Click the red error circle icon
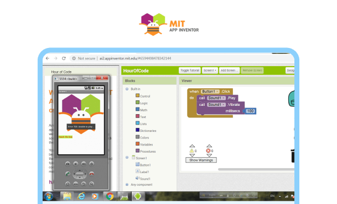 tap(208, 151)
